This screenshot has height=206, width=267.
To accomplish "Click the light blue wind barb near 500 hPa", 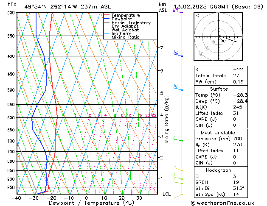I will click(177, 88).
